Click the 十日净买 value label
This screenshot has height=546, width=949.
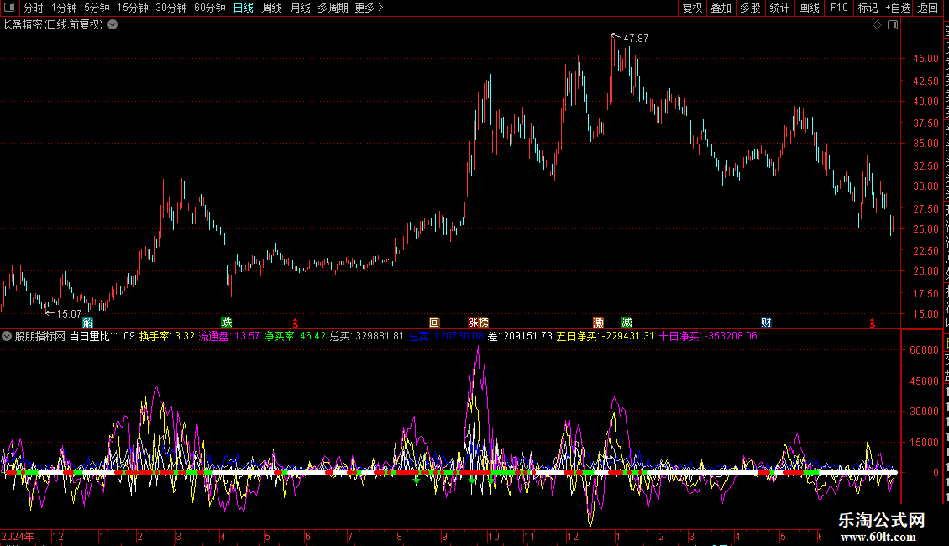pos(708,336)
